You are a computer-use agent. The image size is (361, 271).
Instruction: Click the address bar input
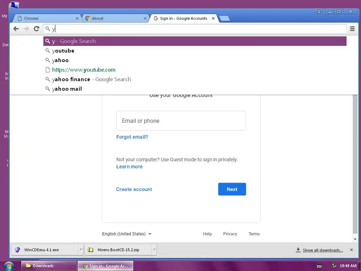(x=195, y=29)
